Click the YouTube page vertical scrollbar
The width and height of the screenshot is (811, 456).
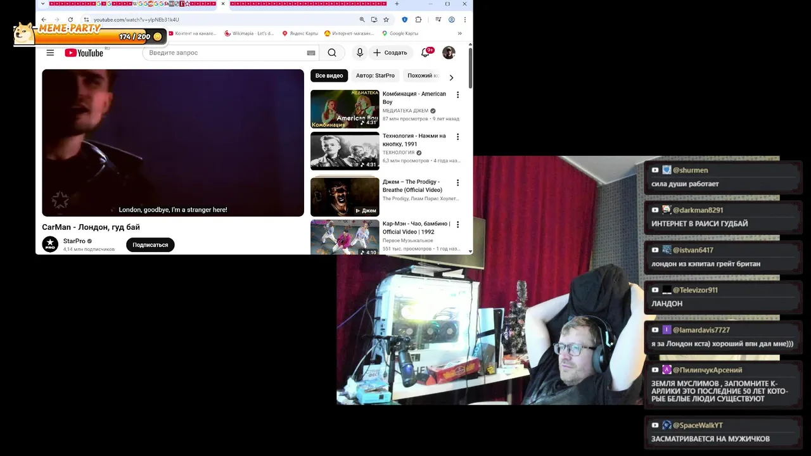coord(470,68)
